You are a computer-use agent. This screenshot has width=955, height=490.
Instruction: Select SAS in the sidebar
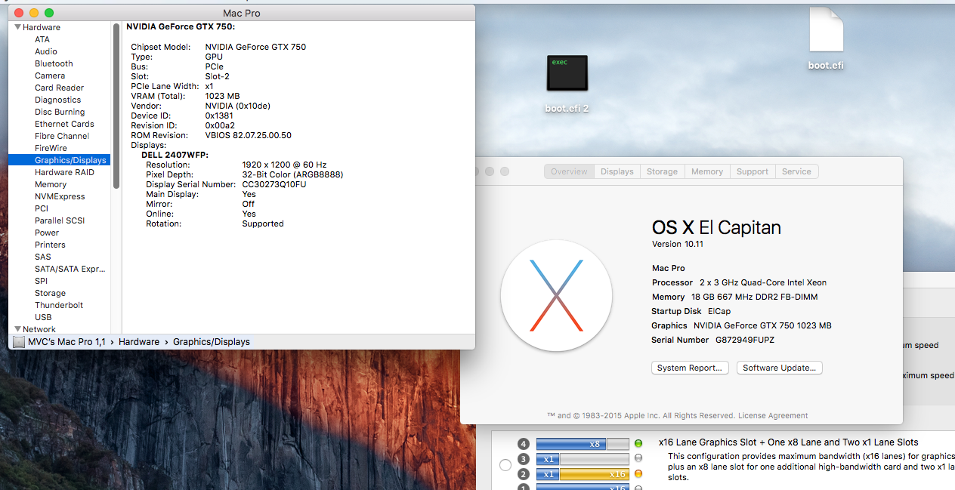tap(43, 257)
